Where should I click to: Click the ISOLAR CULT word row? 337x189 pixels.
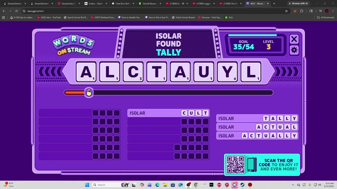[x=168, y=113]
